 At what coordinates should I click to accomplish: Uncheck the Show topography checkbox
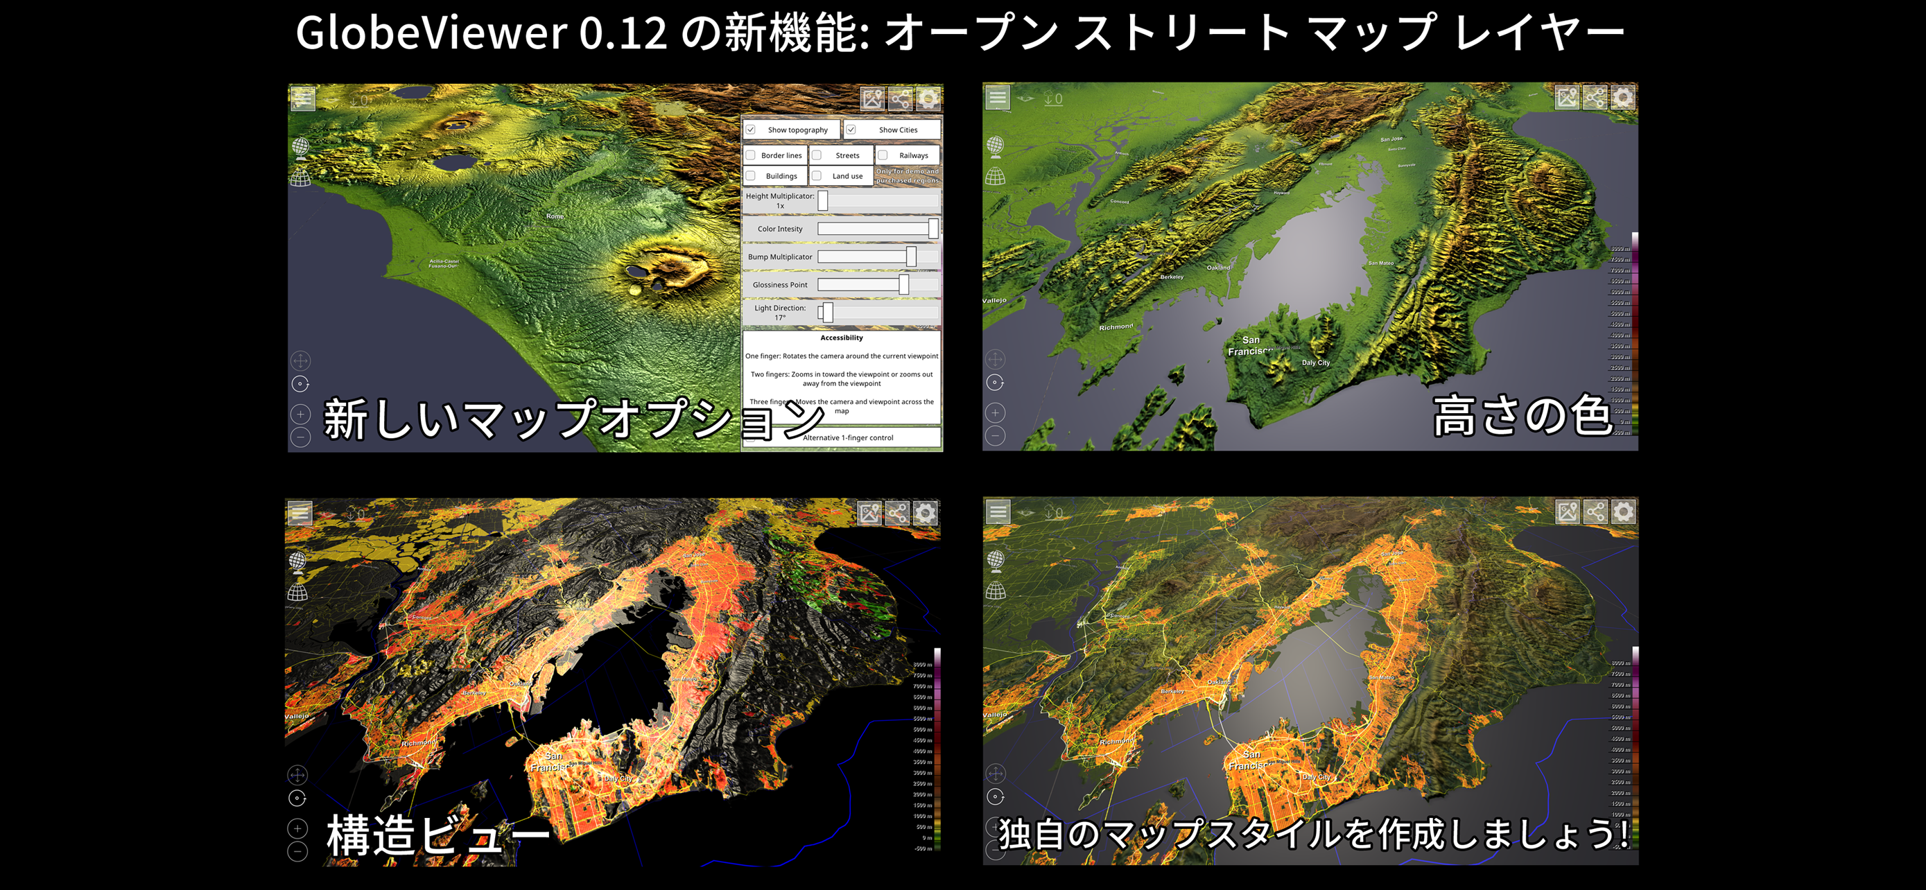(x=751, y=130)
